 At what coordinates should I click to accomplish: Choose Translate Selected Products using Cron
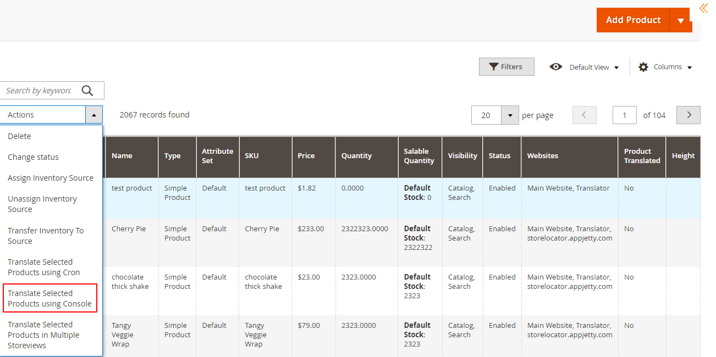[44, 267]
